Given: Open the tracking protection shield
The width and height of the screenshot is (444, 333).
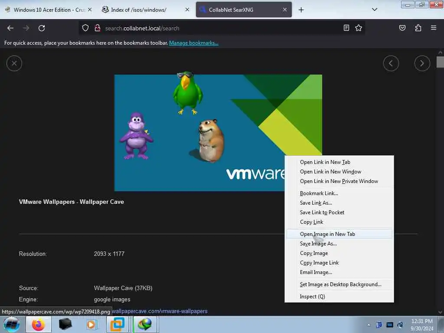Looking at the screenshot, I should point(85,28).
